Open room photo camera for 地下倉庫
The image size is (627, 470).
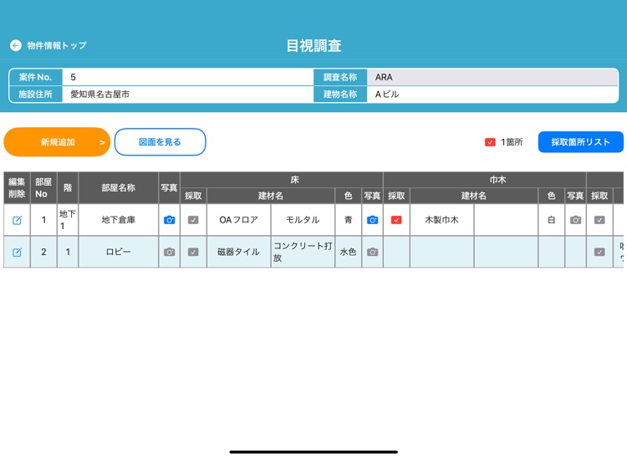tap(169, 220)
